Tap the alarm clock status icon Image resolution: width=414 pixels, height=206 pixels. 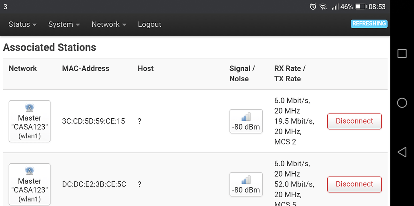pyautogui.click(x=313, y=7)
